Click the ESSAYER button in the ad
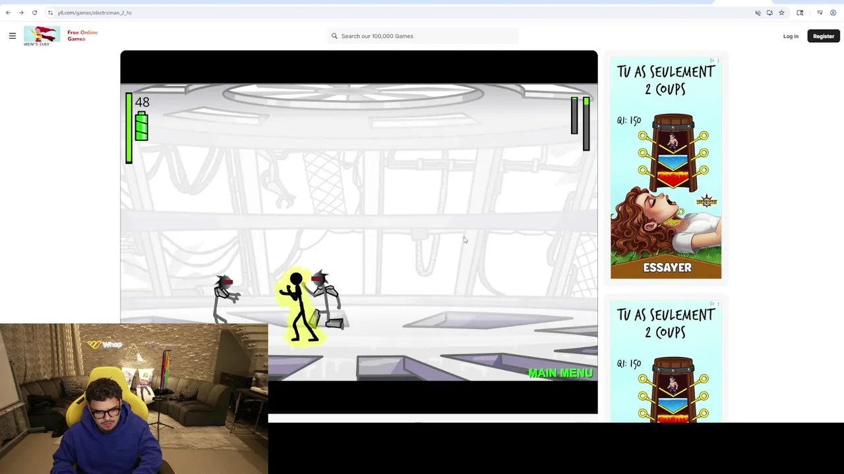 coord(666,268)
